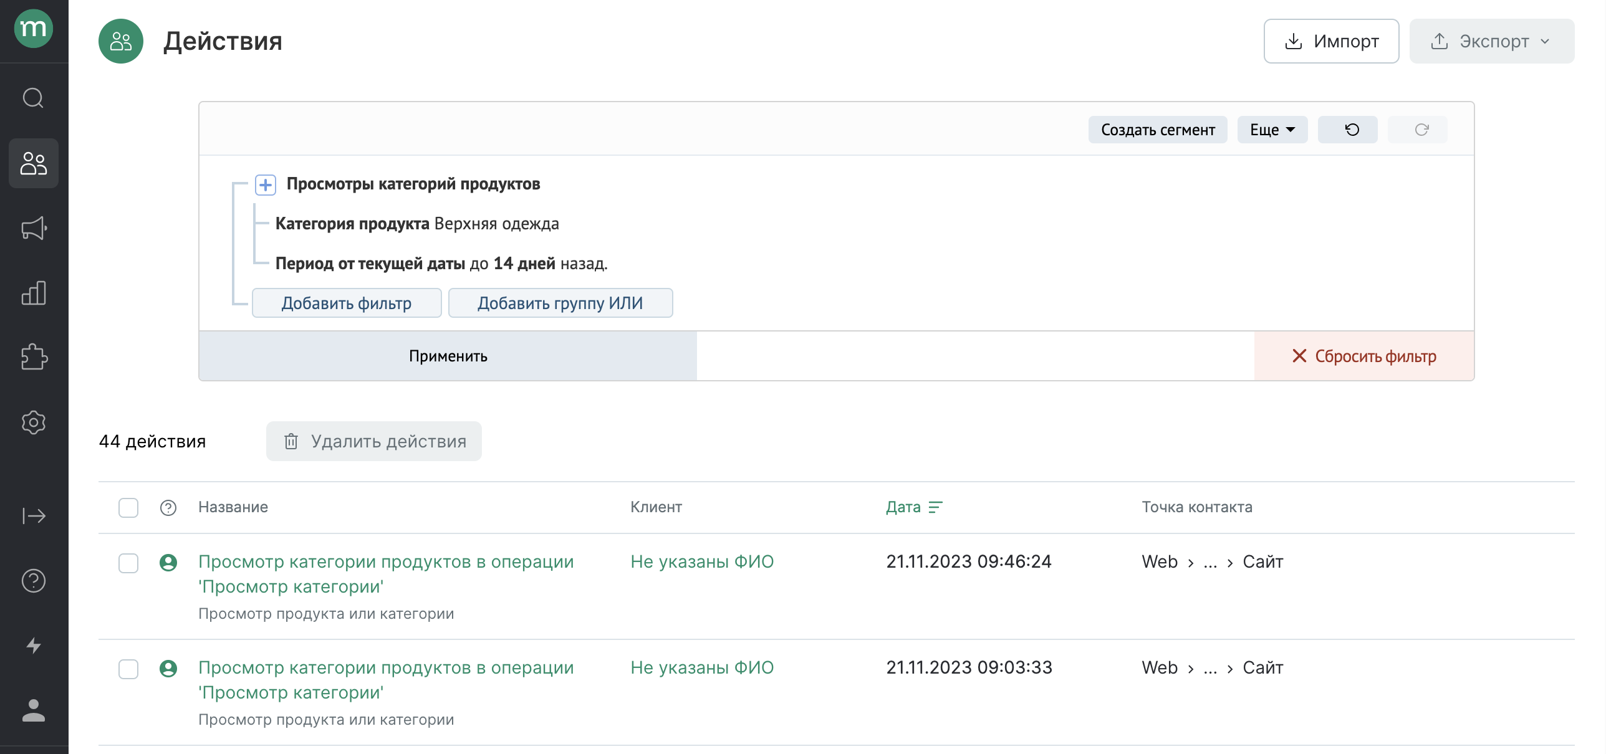
Task: Click Сайт in the 09:46:24 row
Action: pyautogui.click(x=1262, y=562)
